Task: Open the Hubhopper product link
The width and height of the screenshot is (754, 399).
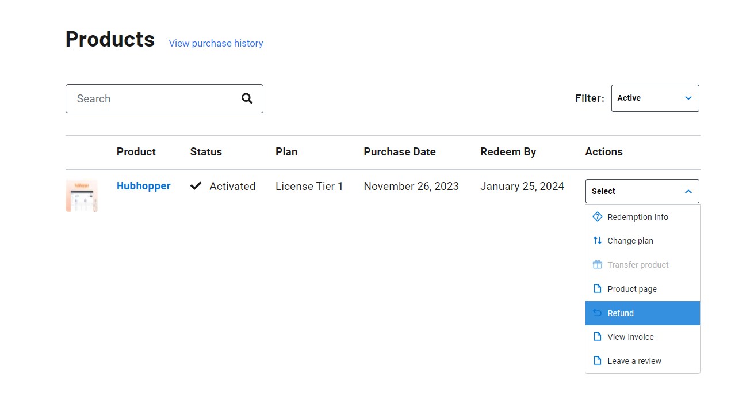Action: pyautogui.click(x=143, y=185)
